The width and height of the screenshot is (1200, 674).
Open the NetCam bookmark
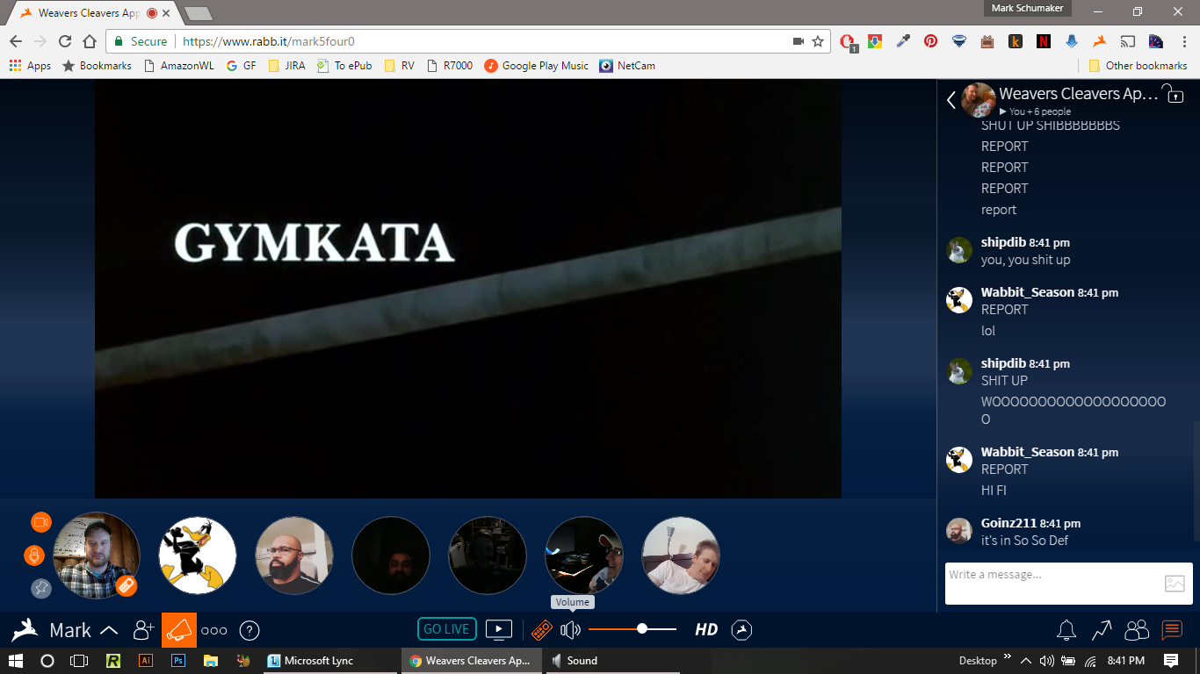(627, 66)
